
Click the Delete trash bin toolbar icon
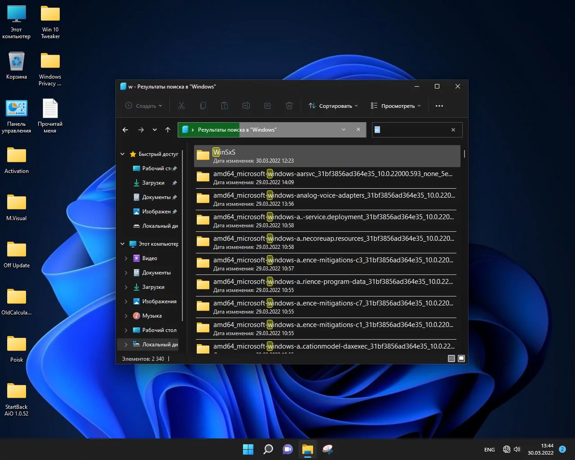(x=289, y=106)
